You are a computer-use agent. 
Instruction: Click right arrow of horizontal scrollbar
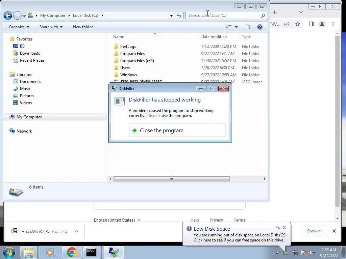(x=265, y=179)
